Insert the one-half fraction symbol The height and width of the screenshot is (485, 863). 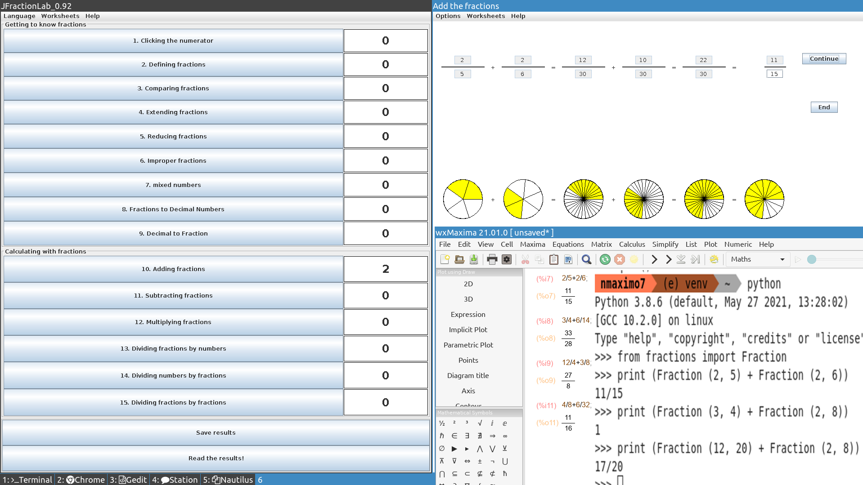[441, 423]
